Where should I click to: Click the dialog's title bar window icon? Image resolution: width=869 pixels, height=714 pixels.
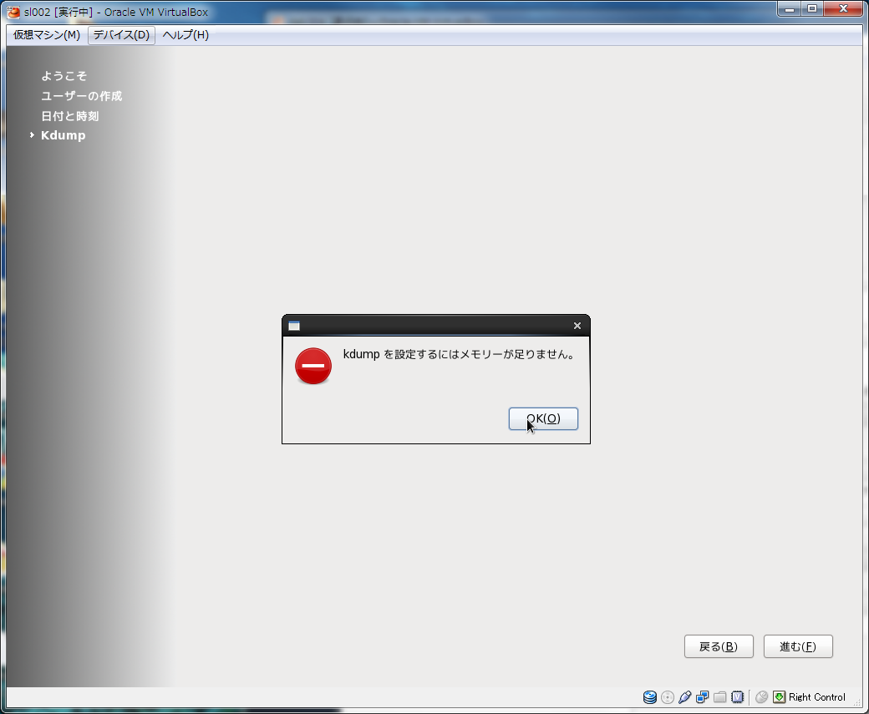tap(294, 326)
